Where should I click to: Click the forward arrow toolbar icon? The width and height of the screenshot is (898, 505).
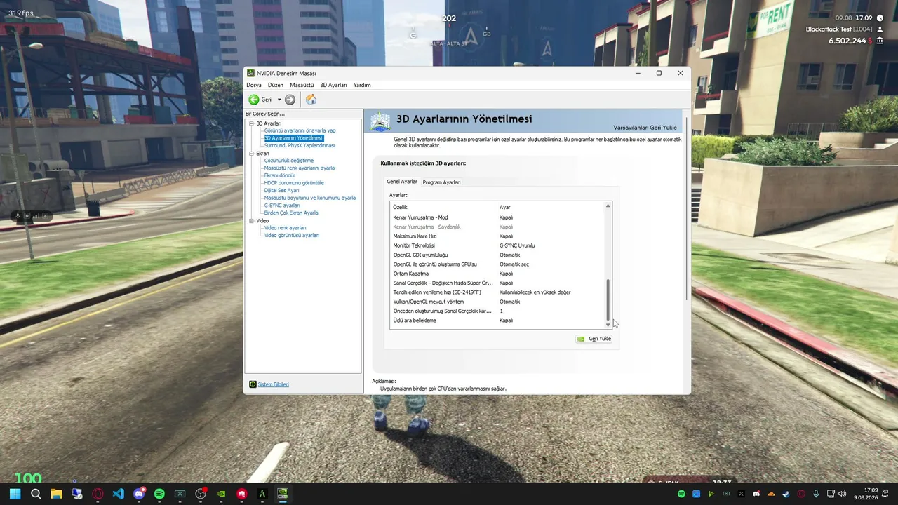(x=290, y=100)
